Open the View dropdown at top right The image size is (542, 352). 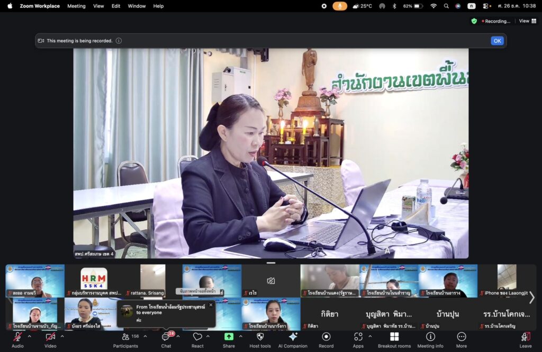526,21
